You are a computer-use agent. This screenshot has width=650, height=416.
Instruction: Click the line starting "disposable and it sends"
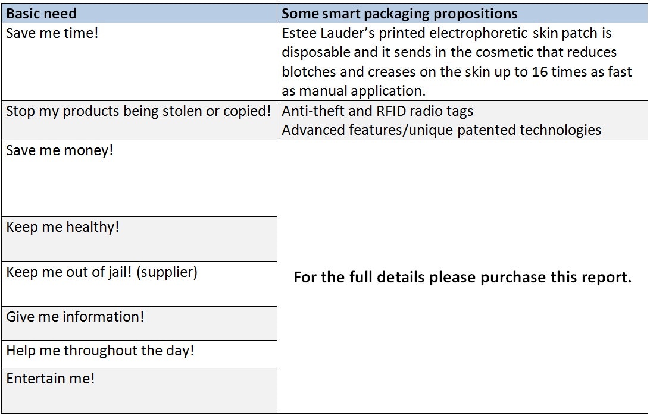tap(449, 52)
